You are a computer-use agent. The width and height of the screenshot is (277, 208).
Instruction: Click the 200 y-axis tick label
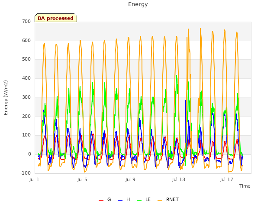click(x=26, y=117)
